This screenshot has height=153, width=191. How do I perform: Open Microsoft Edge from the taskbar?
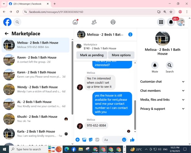(x=66, y=149)
